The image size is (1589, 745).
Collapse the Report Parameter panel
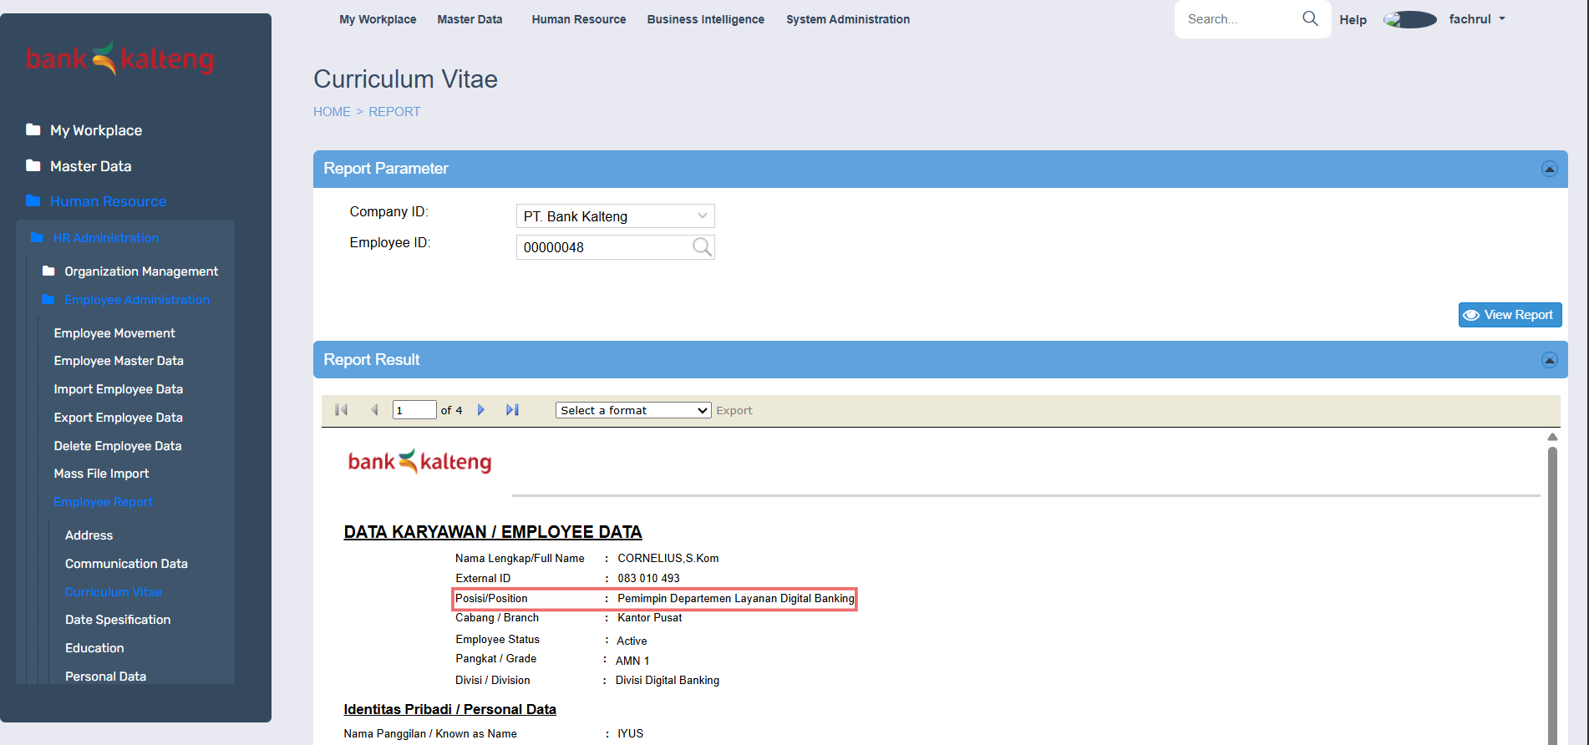pos(1549,169)
